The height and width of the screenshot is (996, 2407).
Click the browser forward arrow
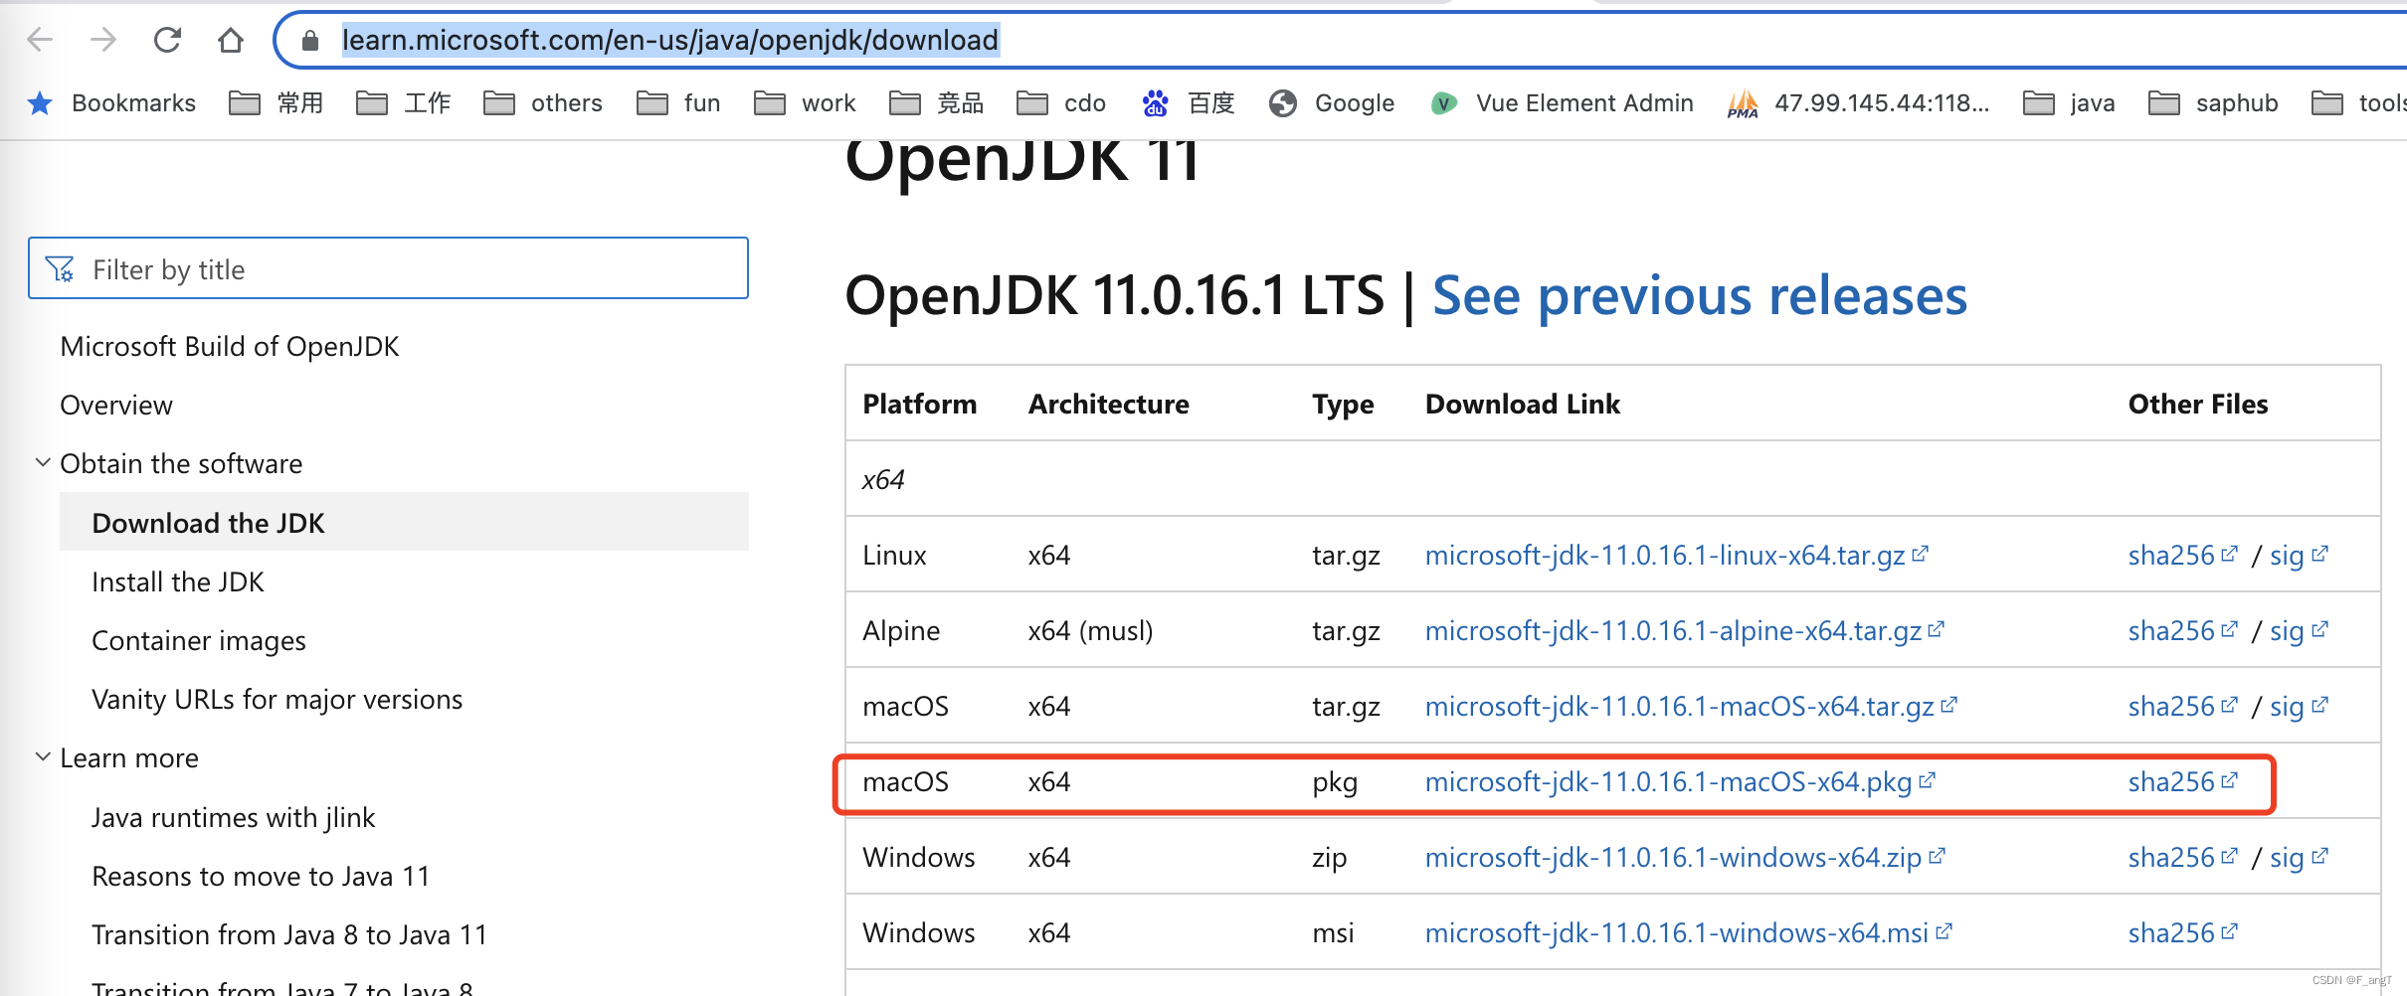[103, 40]
